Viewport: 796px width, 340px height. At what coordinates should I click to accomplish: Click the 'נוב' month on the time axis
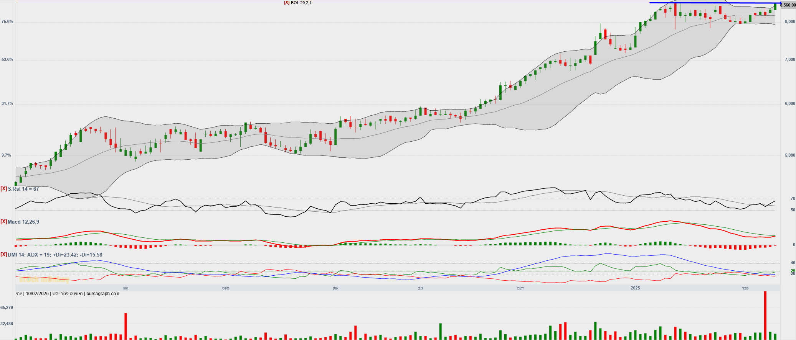pos(420,288)
